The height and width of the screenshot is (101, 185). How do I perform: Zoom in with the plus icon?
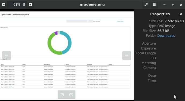point(30,5)
